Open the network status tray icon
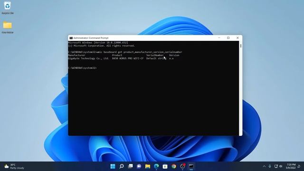The width and height of the screenshot is (304, 171). (276, 166)
